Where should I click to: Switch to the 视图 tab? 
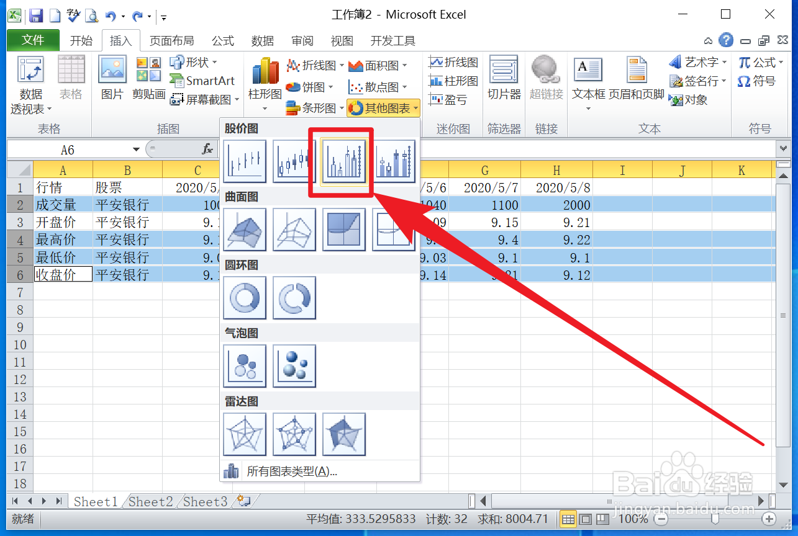point(342,41)
